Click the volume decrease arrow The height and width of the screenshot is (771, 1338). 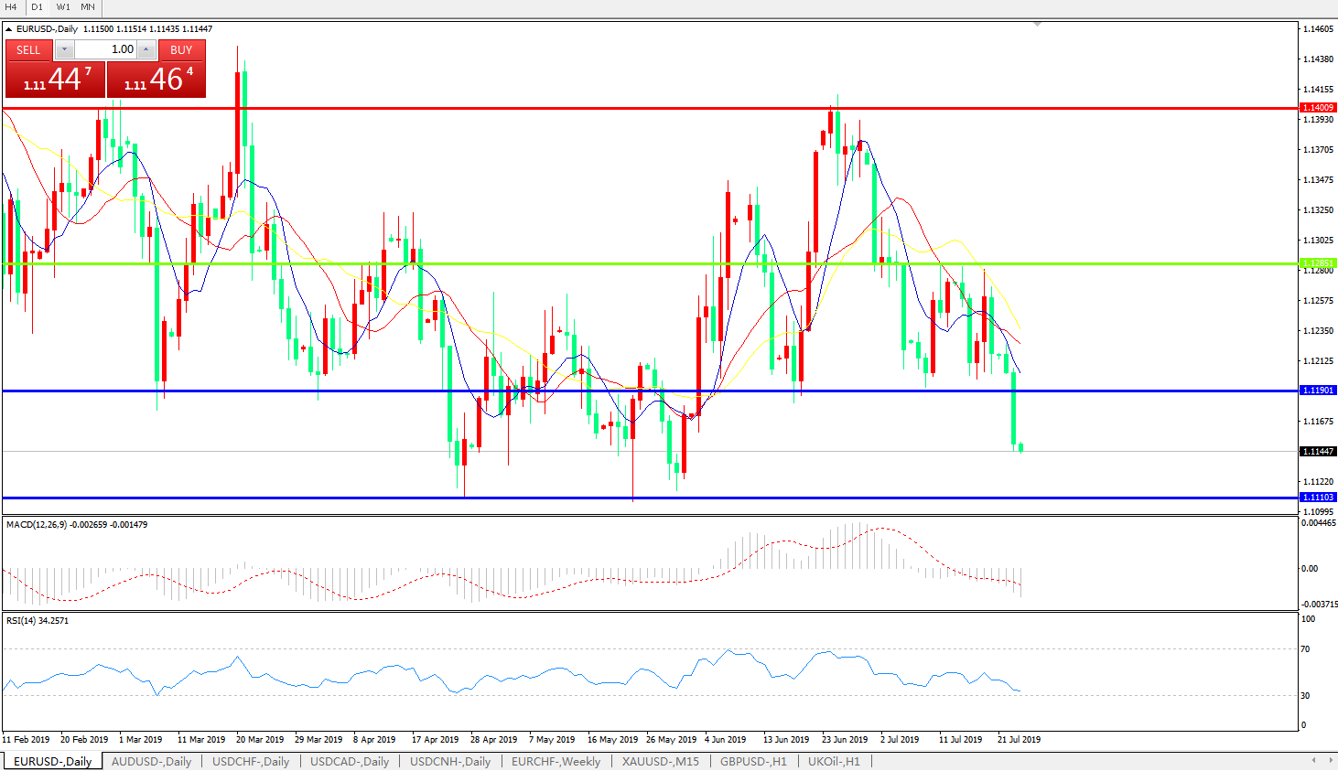[x=64, y=49]
